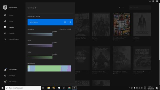This screenshot has width=160, height=90.
Task: Click the Windows taskbar search box
Action: 23,88
